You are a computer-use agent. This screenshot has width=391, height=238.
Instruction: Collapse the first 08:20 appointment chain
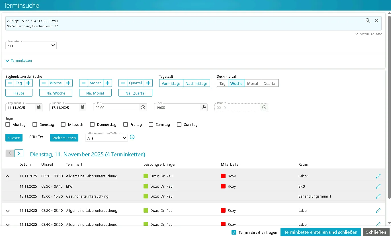click(x=8, y=177)
